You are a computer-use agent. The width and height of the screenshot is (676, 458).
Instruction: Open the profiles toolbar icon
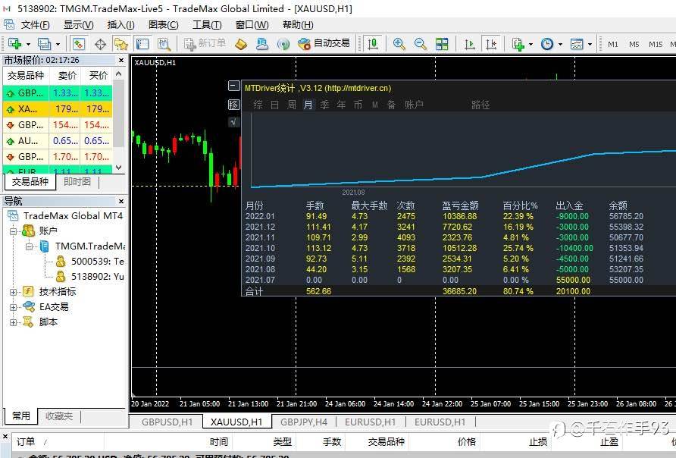point(43,43)
